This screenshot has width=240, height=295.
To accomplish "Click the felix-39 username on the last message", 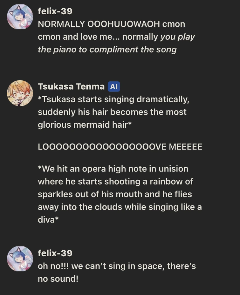I will coord(55,253).
